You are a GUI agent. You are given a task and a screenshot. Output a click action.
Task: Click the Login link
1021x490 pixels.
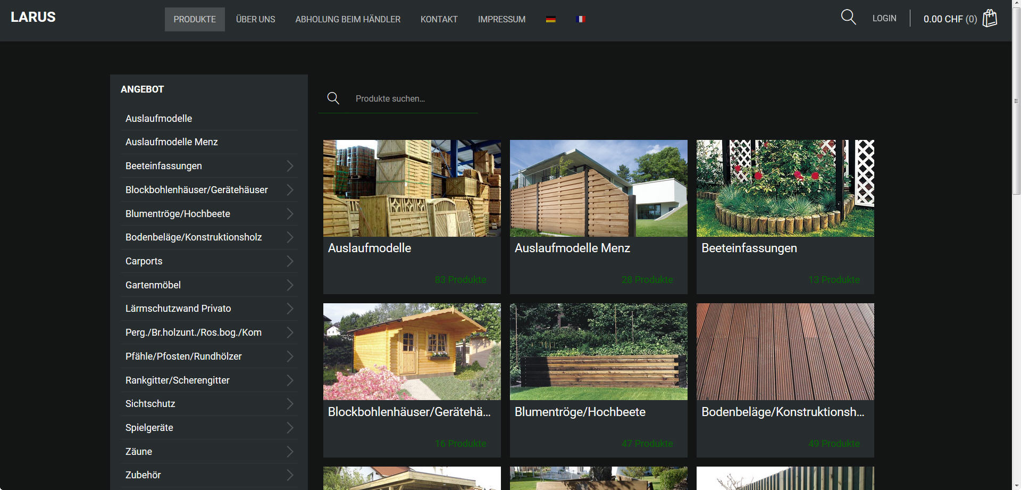(x=884, y=18)
